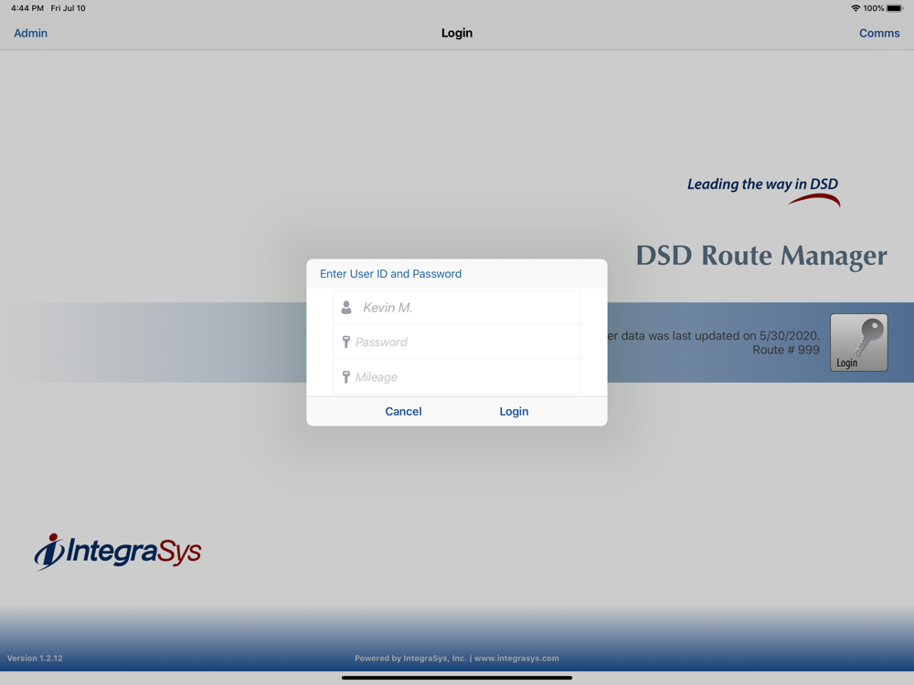Click 'Leading the way in DSD' tagline
914x685 pixels.
pos(762,184)
